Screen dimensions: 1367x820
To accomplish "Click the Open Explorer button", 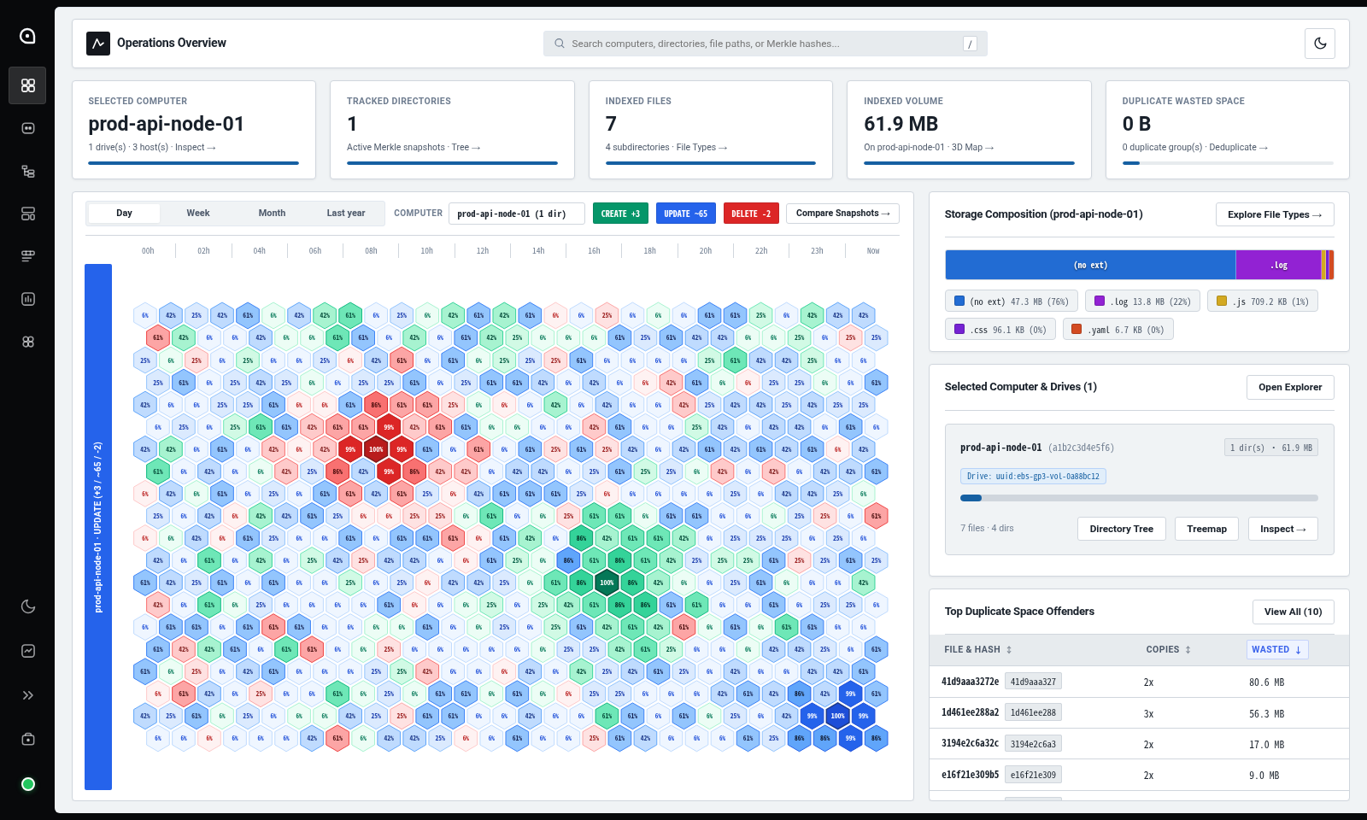I will [x=1290, y=387].
